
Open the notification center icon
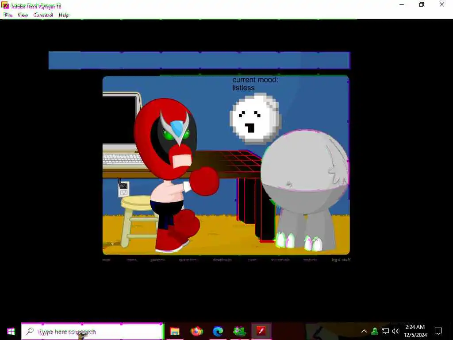[x=438, y=331]
